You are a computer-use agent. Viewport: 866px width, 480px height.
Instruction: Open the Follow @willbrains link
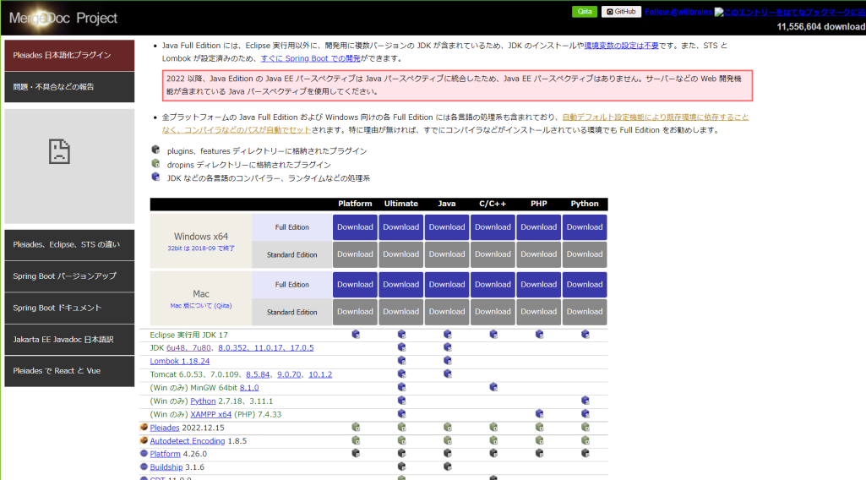(678, 12)
